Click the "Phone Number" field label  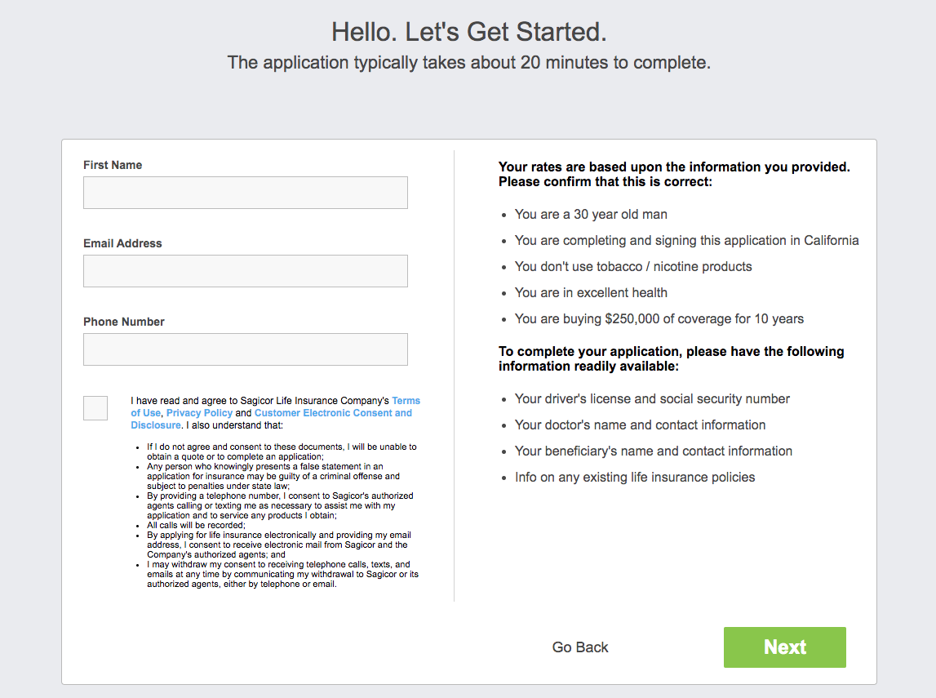pyautogui.click(x=124, y=322)
